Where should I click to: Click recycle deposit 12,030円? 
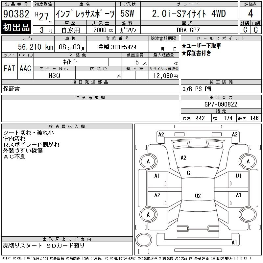click(x=166, y=76)
